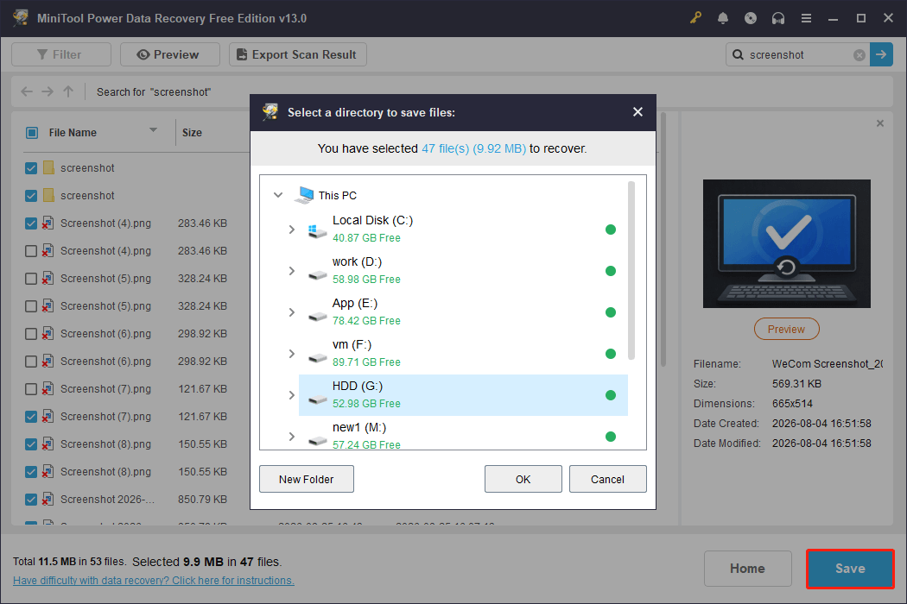
Task: Click the second Screenshot (5).png file icon
Action: [48, 305]
